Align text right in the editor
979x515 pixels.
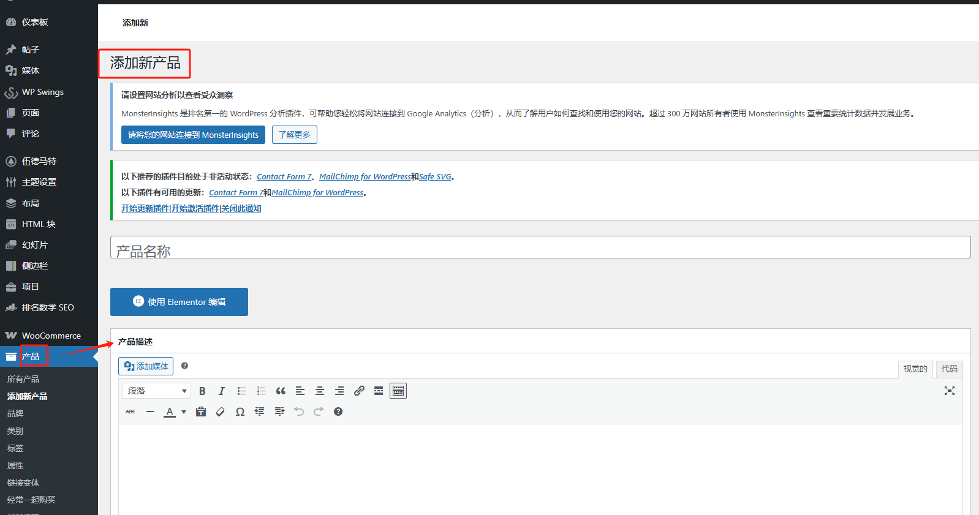339,391
